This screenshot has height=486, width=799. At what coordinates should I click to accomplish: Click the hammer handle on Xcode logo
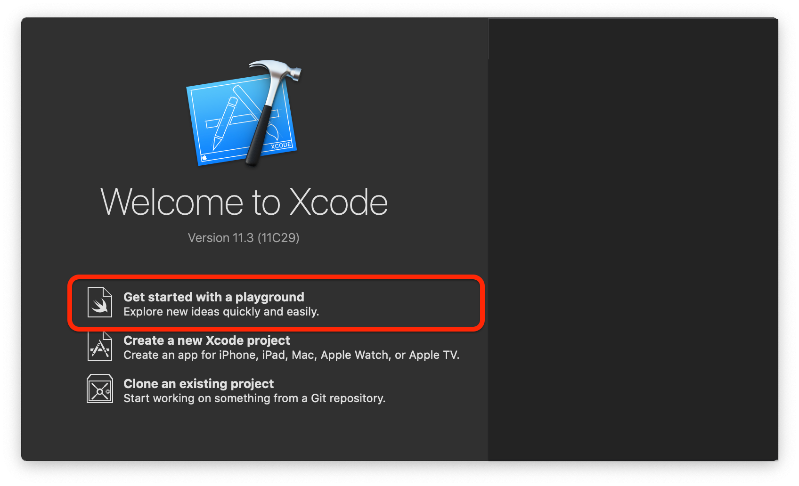[261, 134]
